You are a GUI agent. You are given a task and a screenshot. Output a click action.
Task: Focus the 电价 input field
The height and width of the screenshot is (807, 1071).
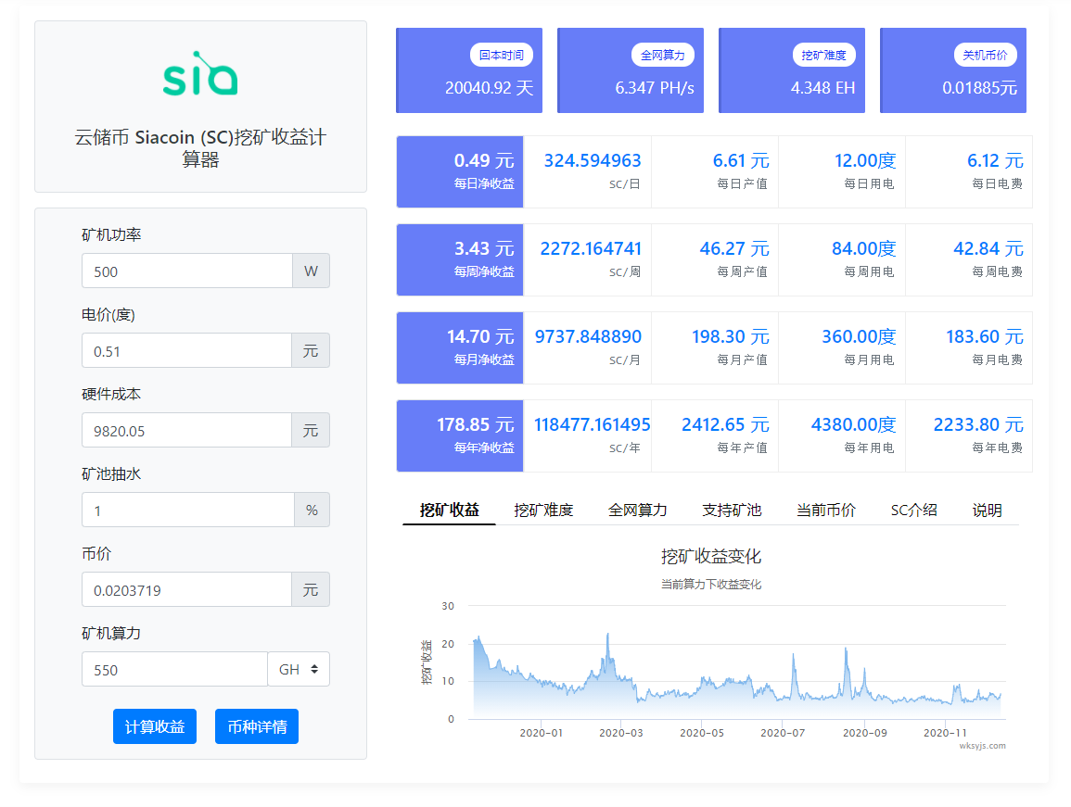click(x=186, y=351)
